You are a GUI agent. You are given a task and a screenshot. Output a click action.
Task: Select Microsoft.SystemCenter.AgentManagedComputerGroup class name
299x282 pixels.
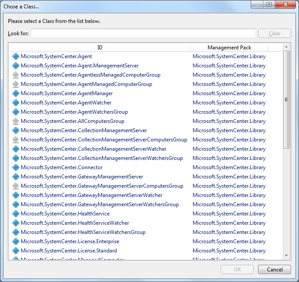86,84
